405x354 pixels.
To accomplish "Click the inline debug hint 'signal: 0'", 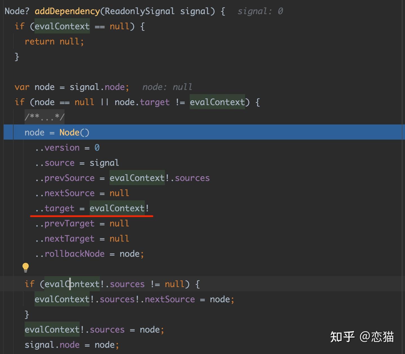I will tap(260, 11).
